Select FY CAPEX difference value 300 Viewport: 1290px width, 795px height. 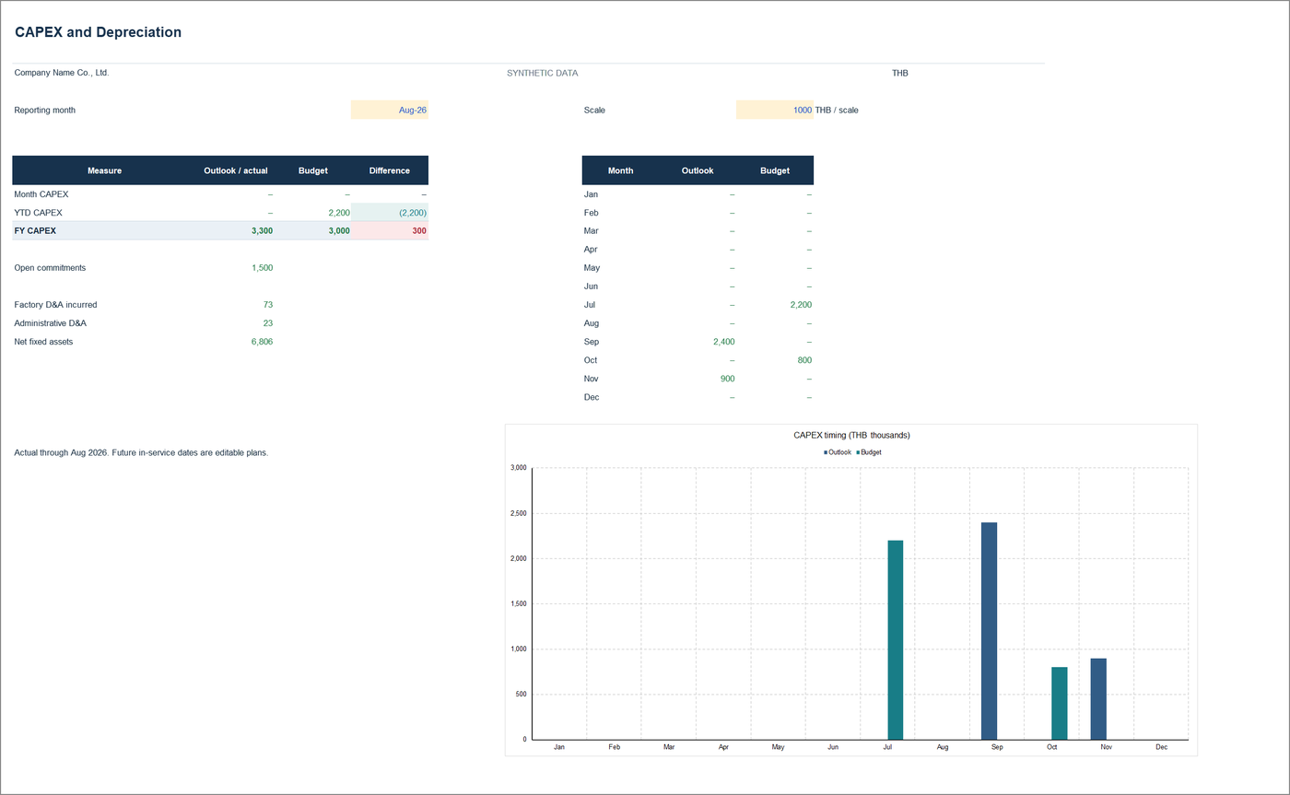pos(419,231)
